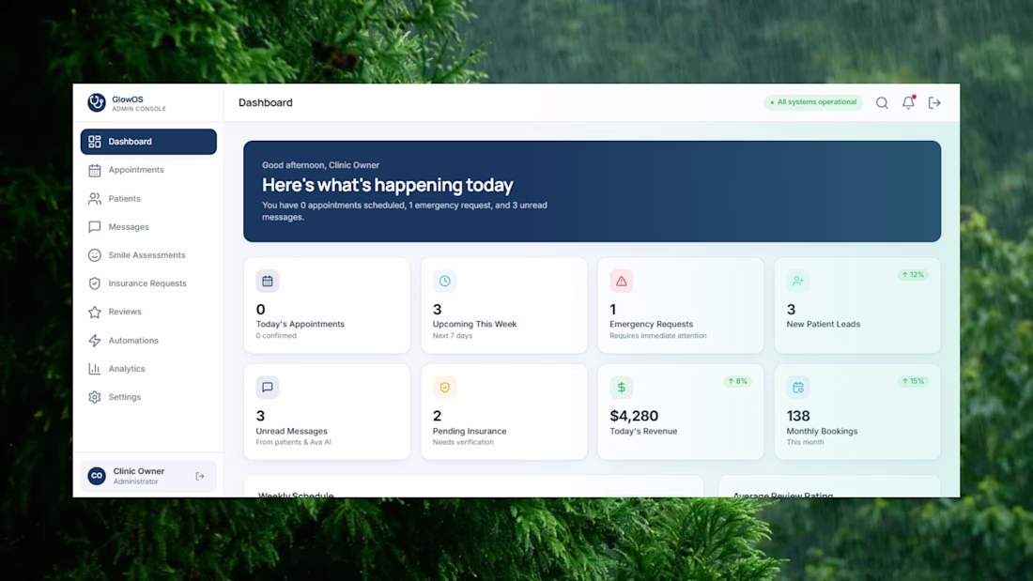Screen dimensions: 1033x581
Task: Click the ADMIN CONSOLE label
Action: tap(139, 110)
